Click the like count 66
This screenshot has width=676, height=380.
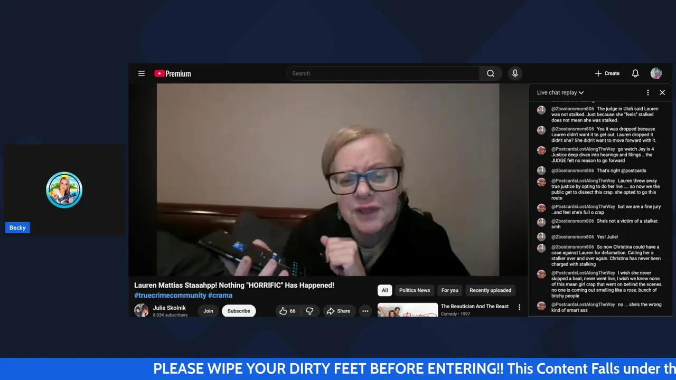pyautogui.click(x=293, y=311)
